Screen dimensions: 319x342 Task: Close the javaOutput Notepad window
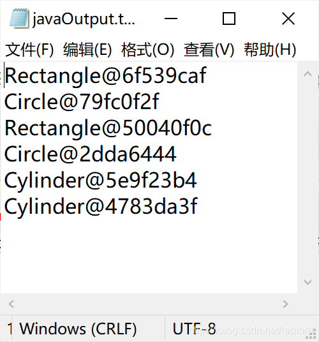click(x=288, y=19)
